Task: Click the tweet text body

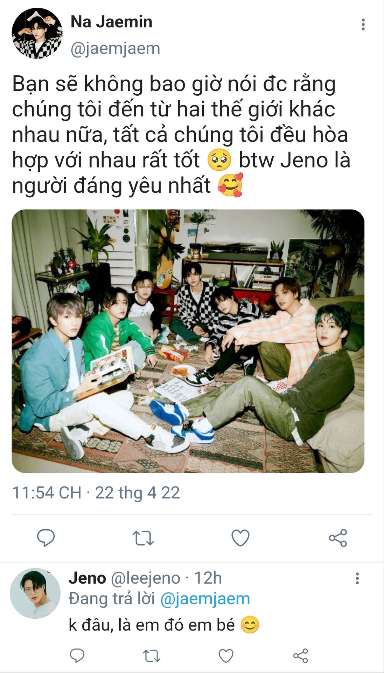Action: click(181, 135)
